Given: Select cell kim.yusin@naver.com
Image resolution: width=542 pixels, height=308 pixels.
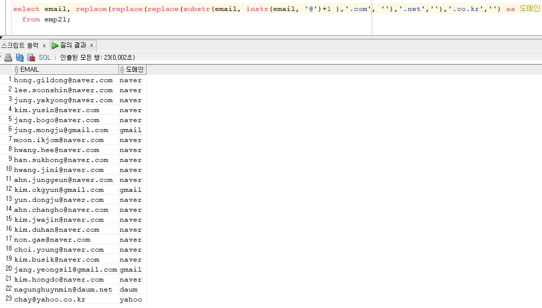Looking at the screenshot, I should 66,110.
